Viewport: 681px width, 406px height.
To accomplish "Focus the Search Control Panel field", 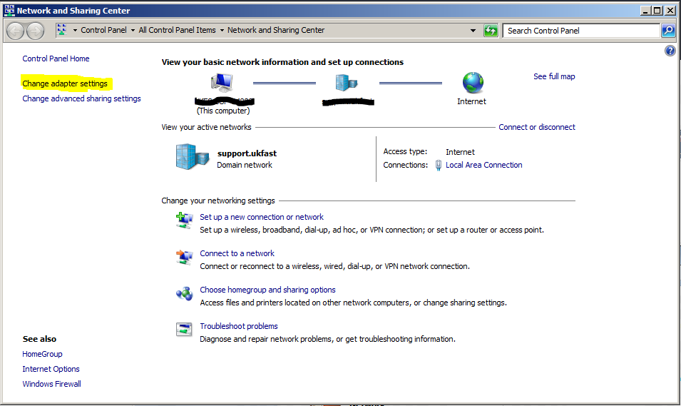I will pos(580,31).
